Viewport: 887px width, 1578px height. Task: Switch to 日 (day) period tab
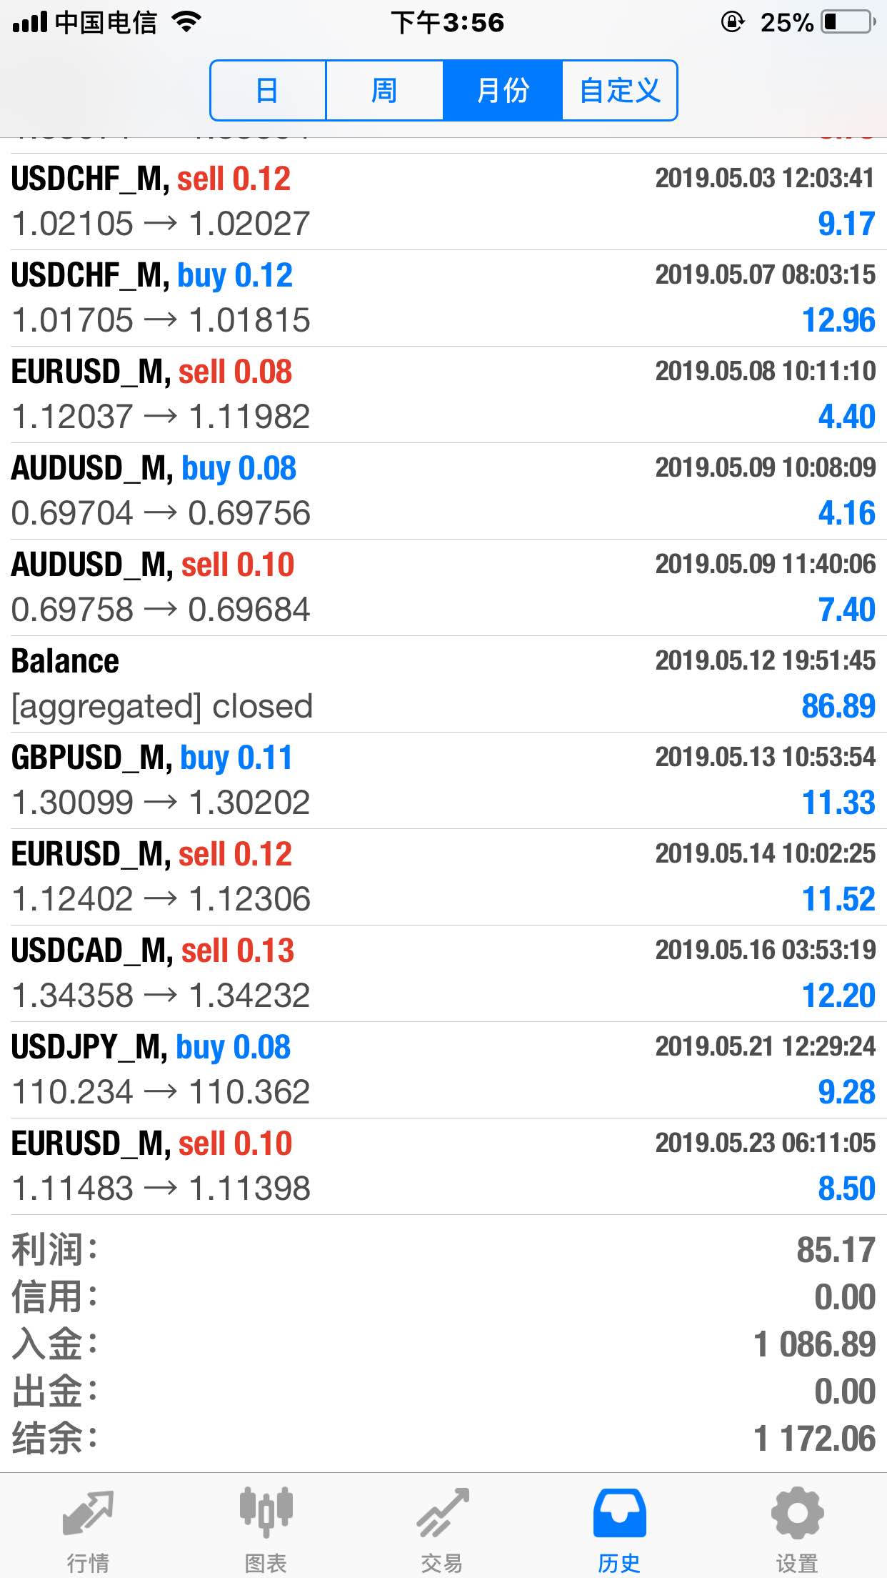point(268,91)
